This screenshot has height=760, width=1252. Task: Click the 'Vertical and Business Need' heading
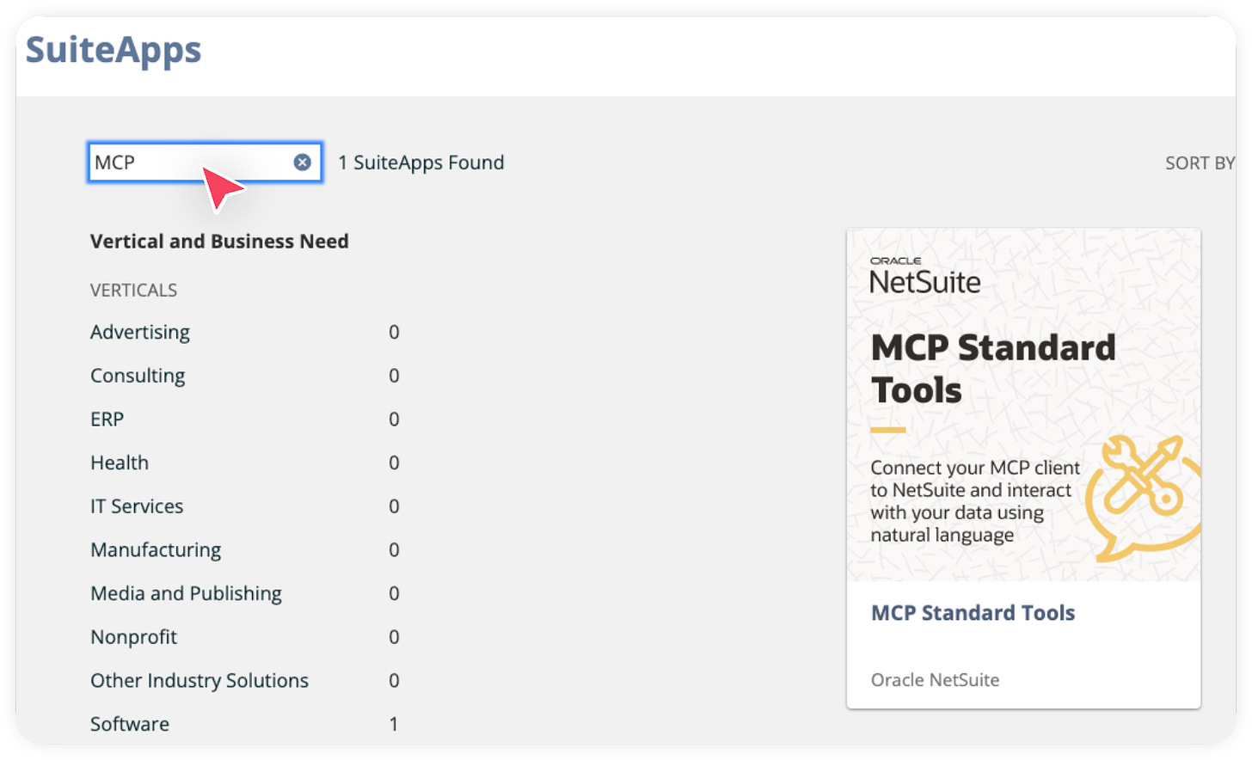pos(219,242)
